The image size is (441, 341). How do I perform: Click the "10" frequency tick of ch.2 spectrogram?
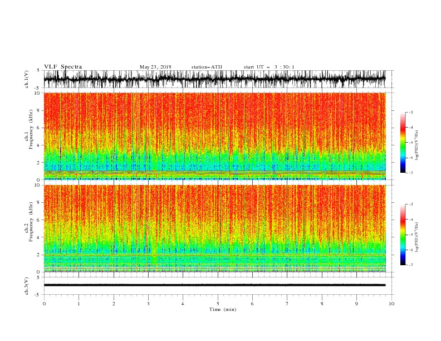37,185
